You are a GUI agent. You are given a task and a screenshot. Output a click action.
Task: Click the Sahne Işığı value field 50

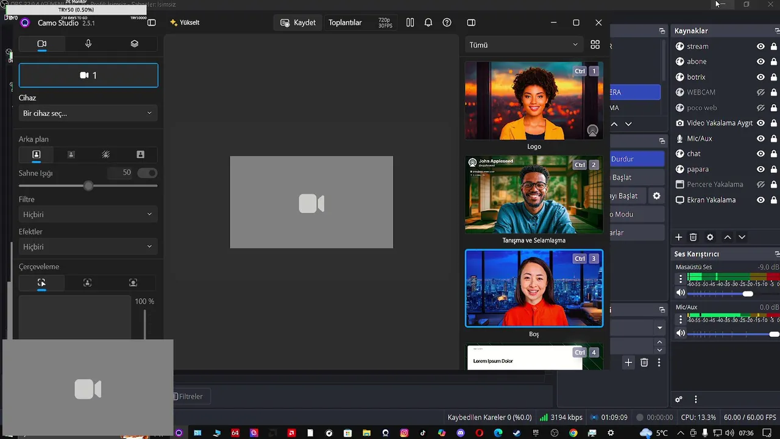point(121,173)
